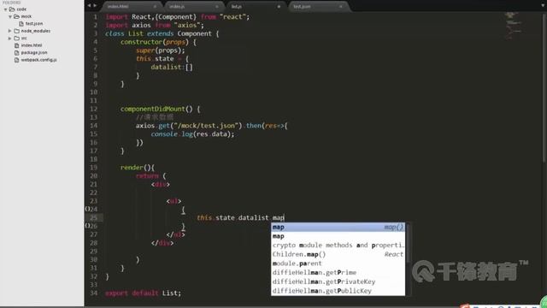Viewport: 547px width, 308px height.
Task: Select the code folder icon
Action: [x=12, y=9]
